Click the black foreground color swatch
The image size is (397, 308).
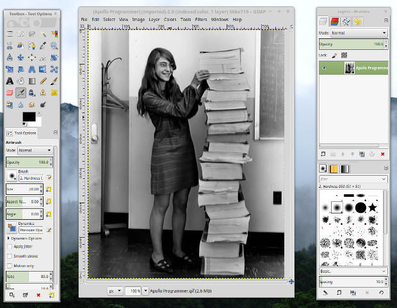pos(29,116)
